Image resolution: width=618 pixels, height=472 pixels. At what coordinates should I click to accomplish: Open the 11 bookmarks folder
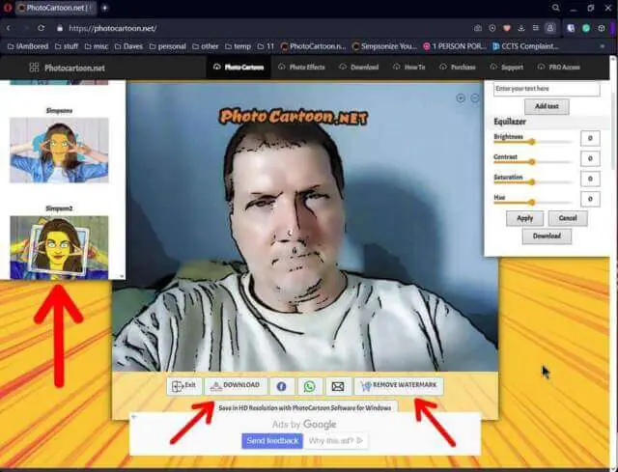tap(266, 46)
